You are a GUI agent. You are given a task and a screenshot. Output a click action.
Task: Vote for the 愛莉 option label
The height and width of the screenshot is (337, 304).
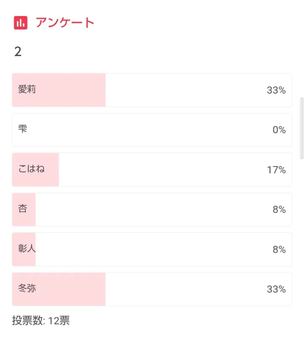pyautogui.click(x=27, y=89)
